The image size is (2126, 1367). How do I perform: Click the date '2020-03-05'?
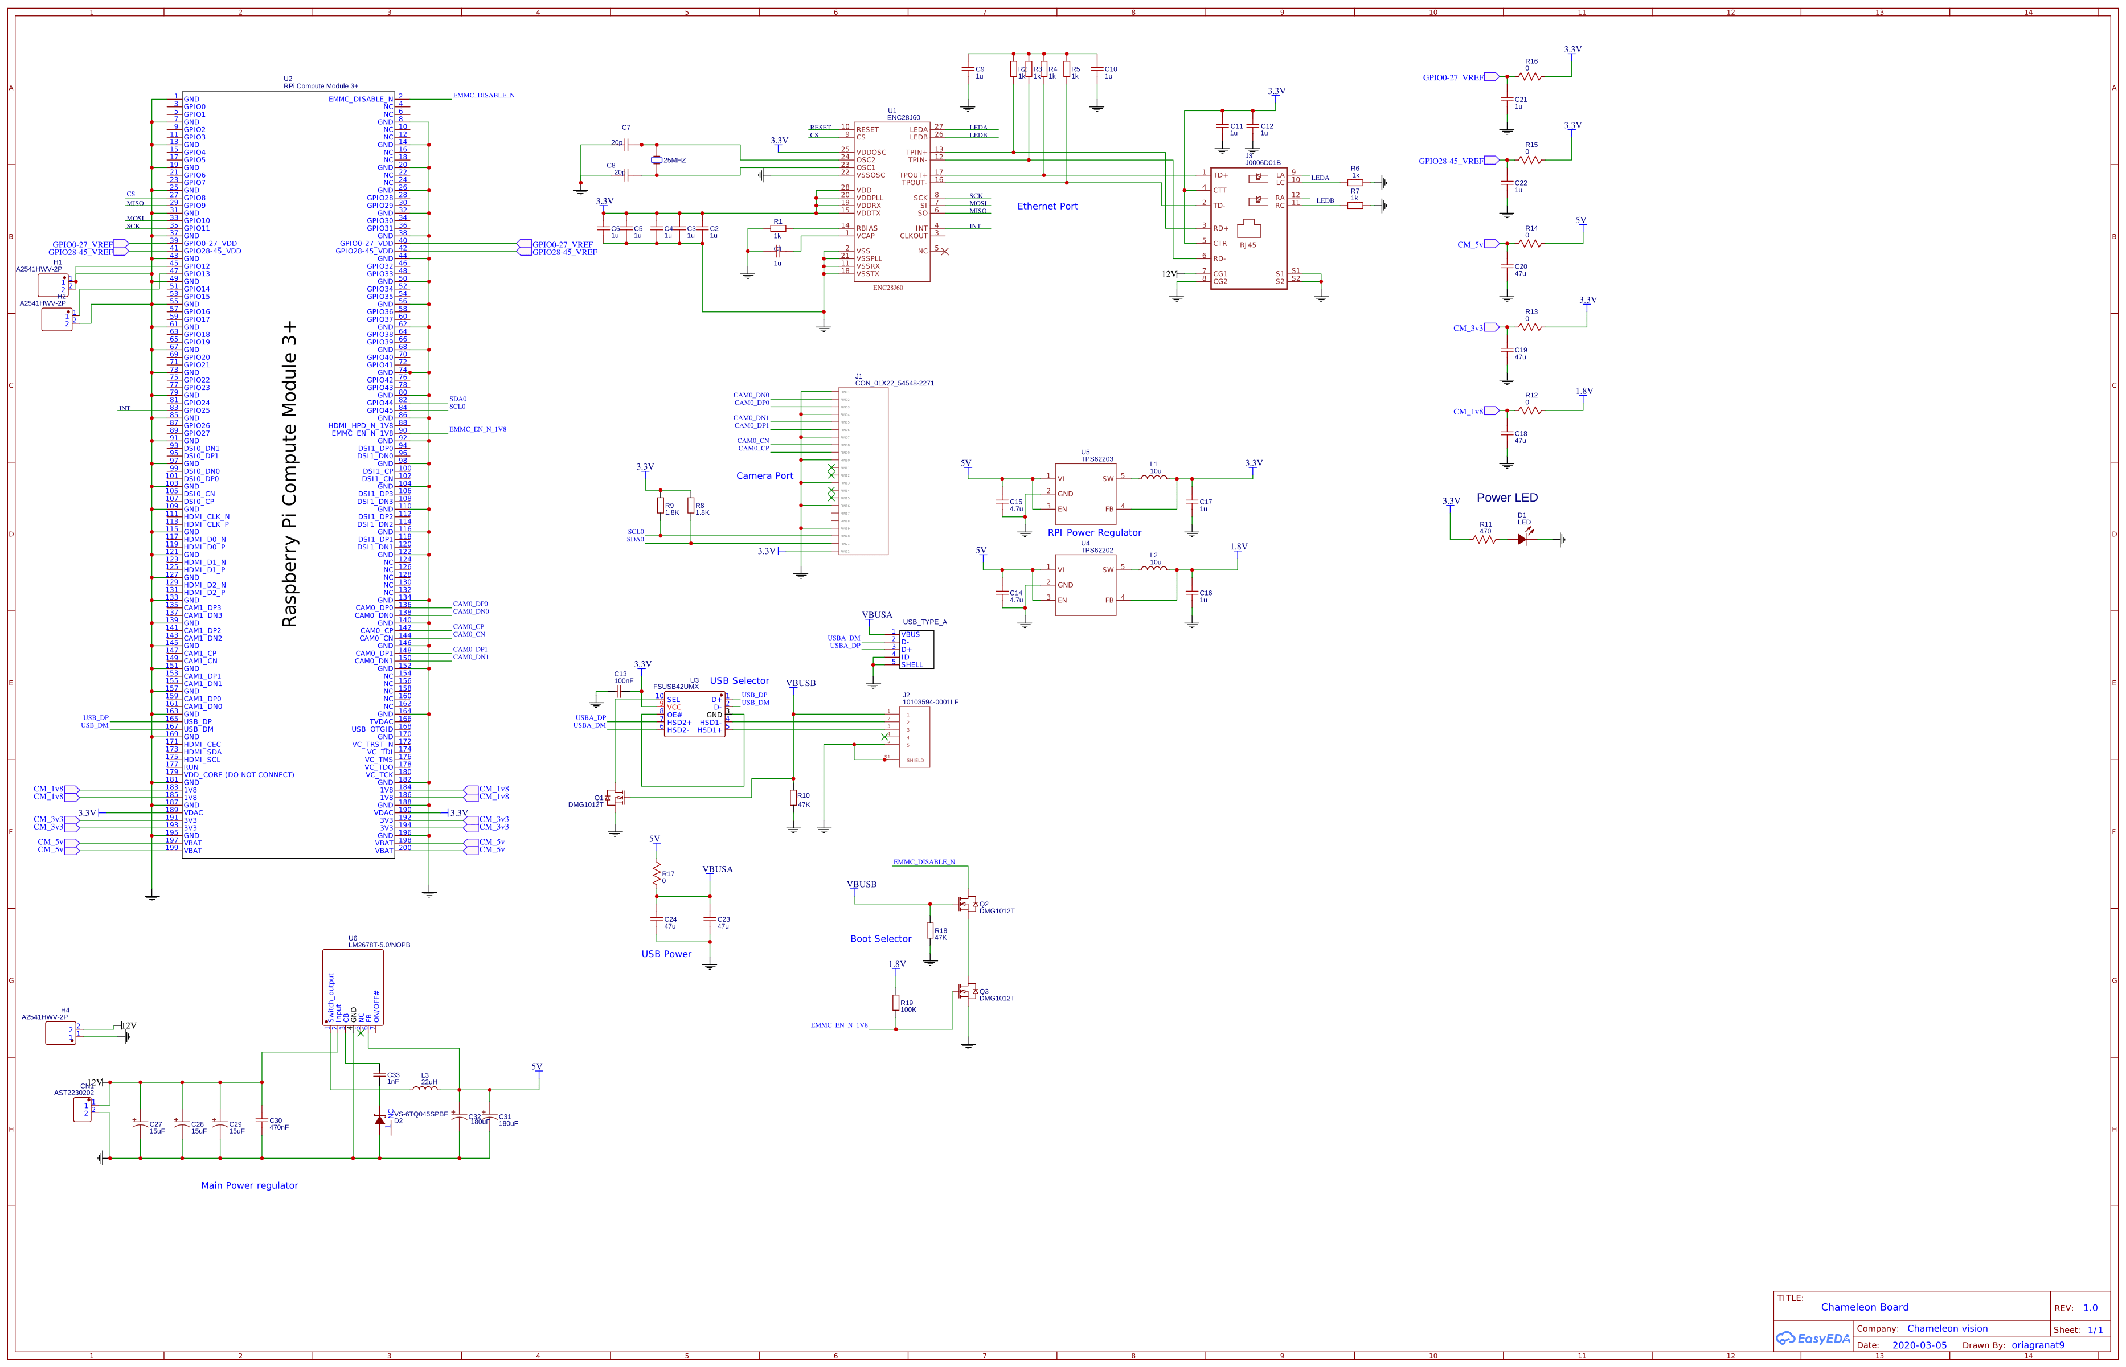(1919, 1345)
